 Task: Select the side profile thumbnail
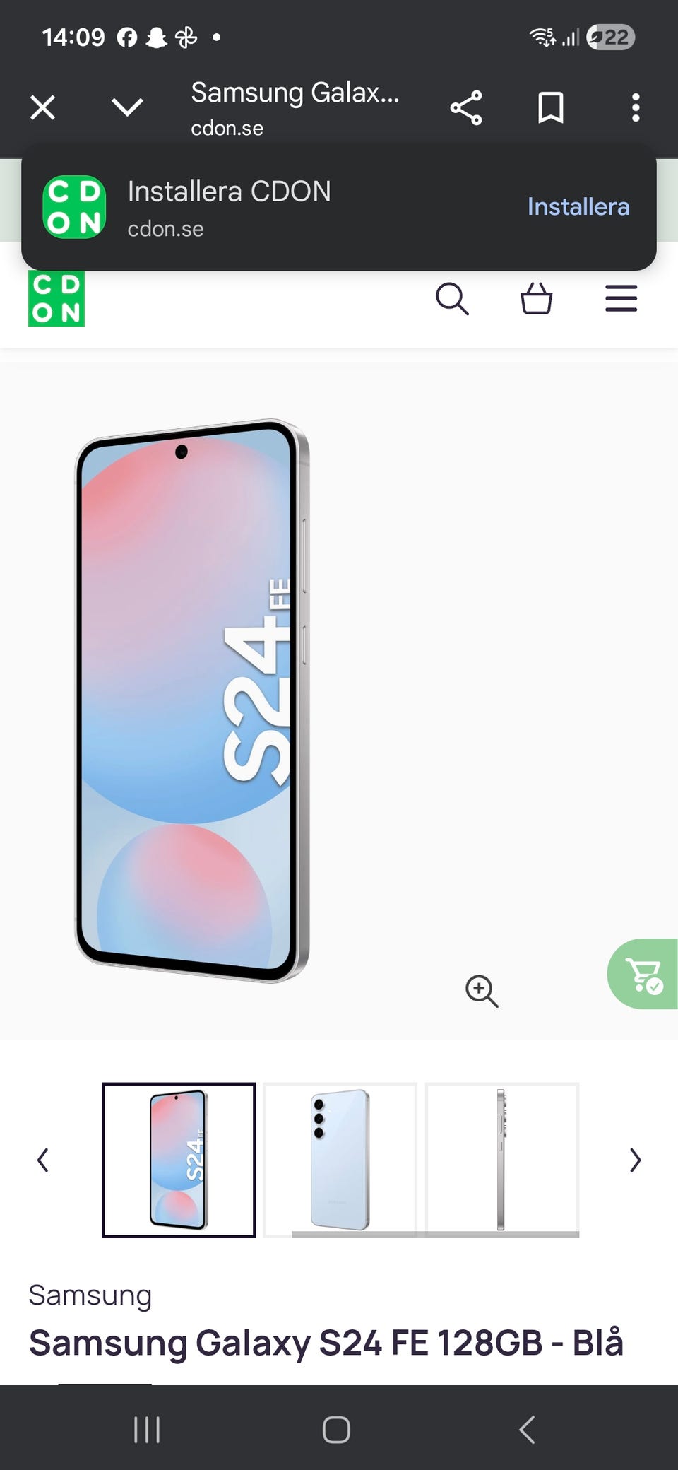[502, 1160]
